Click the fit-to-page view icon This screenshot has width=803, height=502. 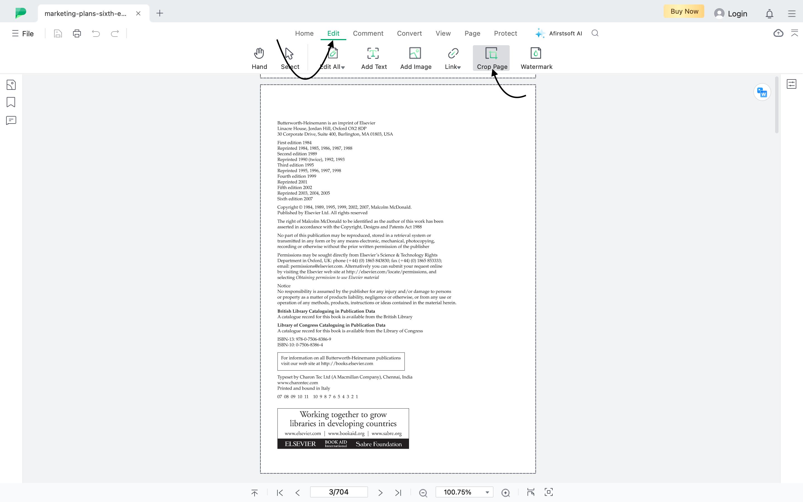click(549, 492)
